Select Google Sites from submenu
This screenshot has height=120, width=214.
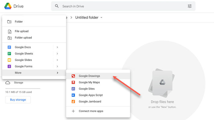[x=98, y=89]
